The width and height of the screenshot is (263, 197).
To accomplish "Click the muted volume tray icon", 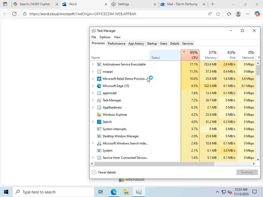I will pyautogui.click(x=230, y=192).
